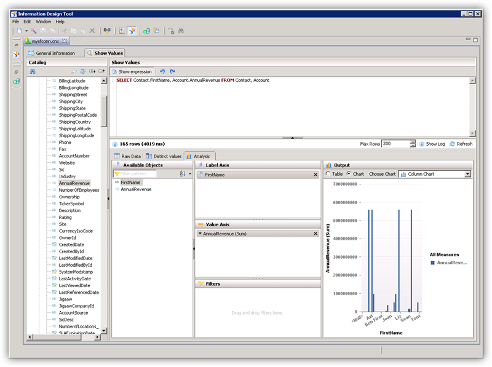
Task: Click the Max Rows input field
Action: (394, 144)
